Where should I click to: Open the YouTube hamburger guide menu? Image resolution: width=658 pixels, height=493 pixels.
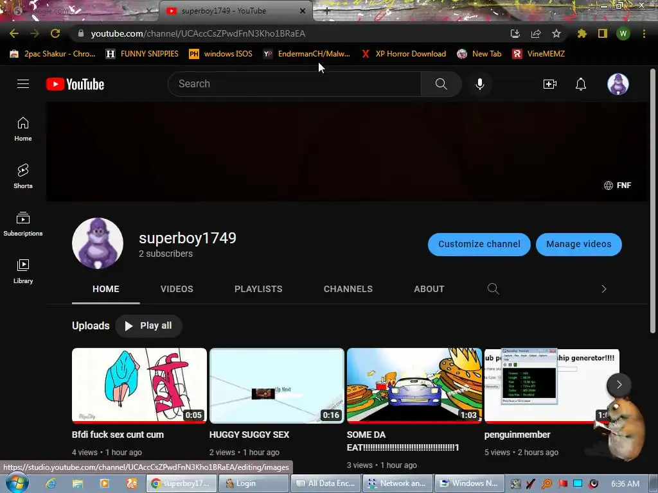click(23, 84)
